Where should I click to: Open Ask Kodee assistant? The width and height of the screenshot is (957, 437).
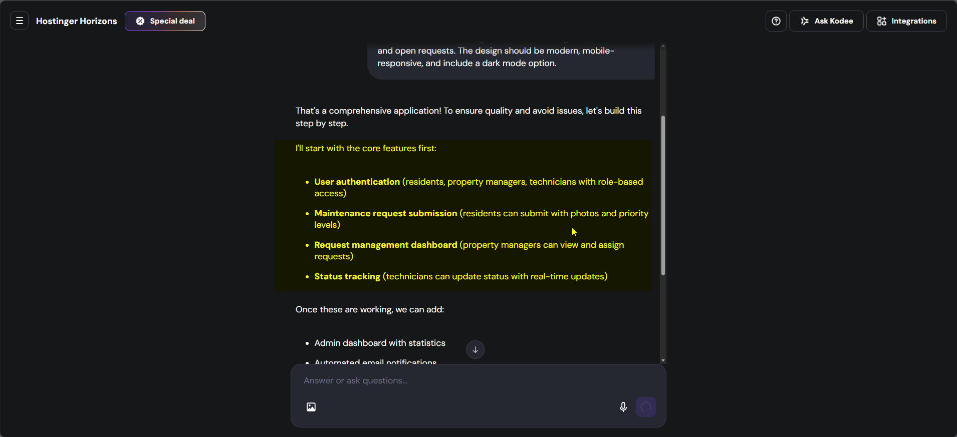coord(826,21)
